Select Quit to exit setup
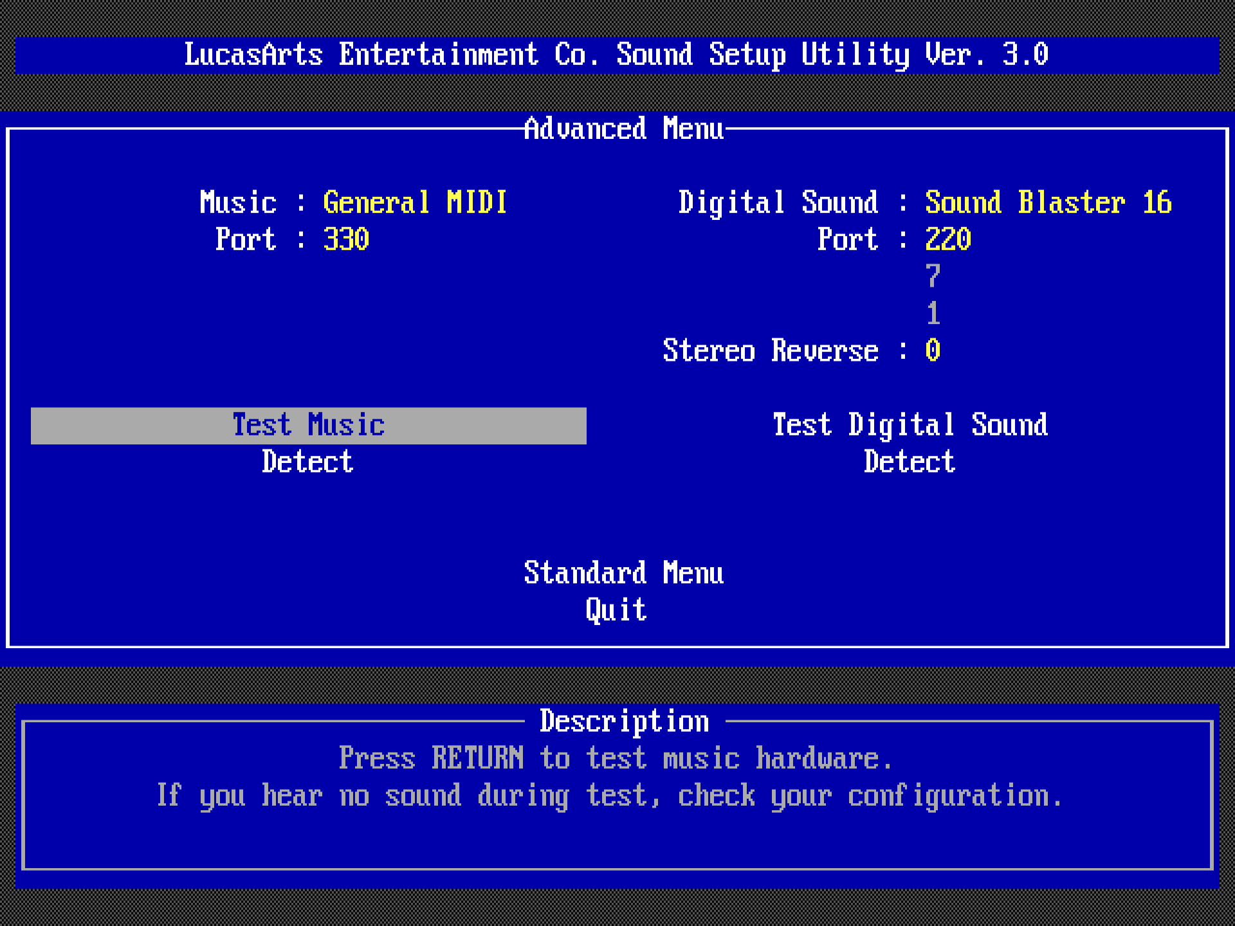This screenshot has height=926, width=1235. coord(616,610)
